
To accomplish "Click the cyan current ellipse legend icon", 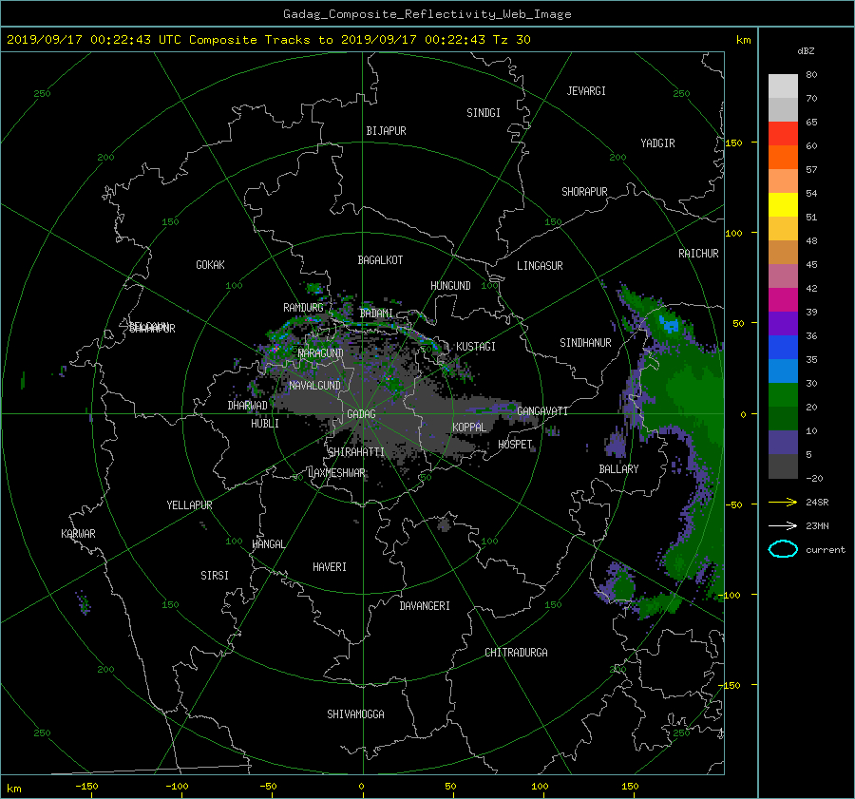I will click(x=783, y=549).
